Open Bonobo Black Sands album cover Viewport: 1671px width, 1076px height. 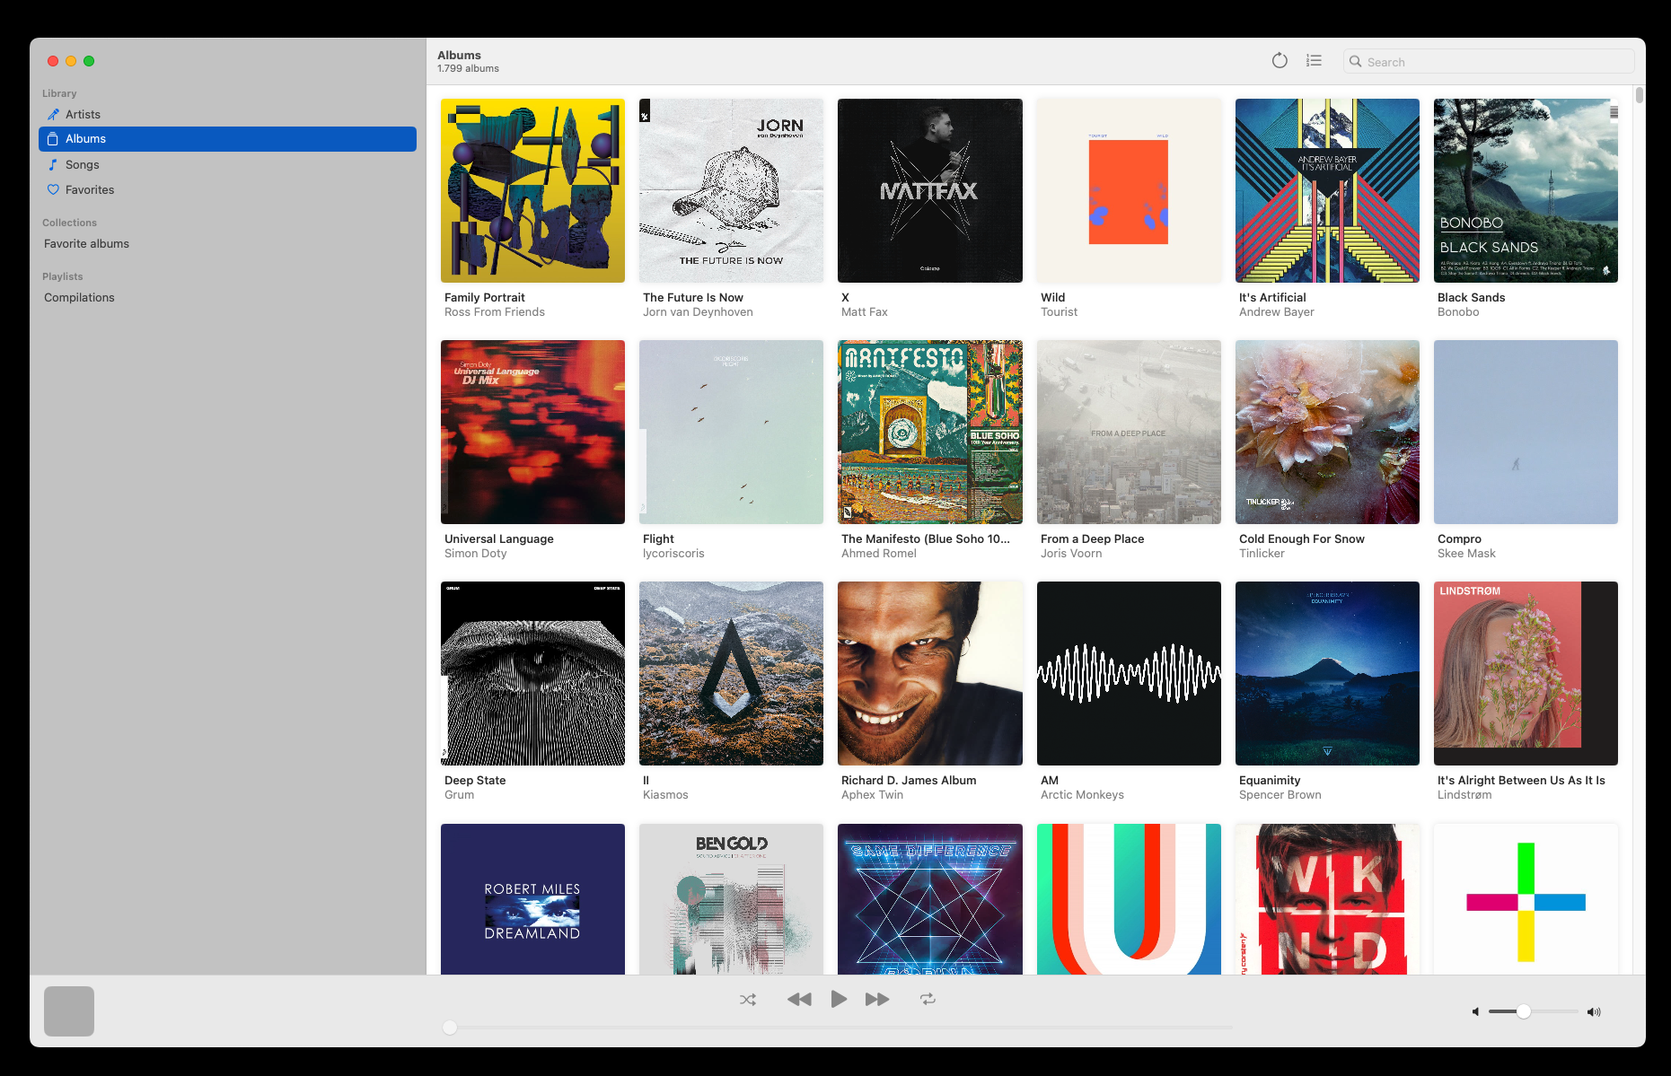(x=1526, y=190)
